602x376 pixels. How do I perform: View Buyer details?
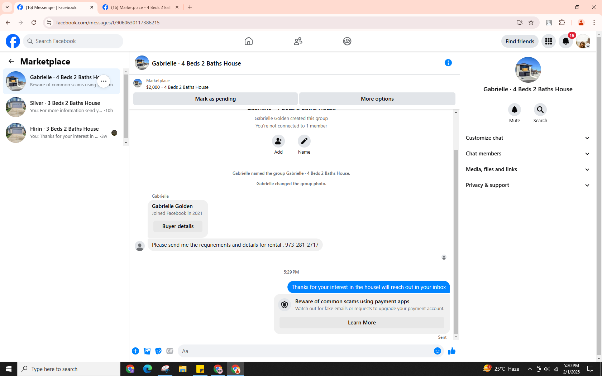(178, 226)
